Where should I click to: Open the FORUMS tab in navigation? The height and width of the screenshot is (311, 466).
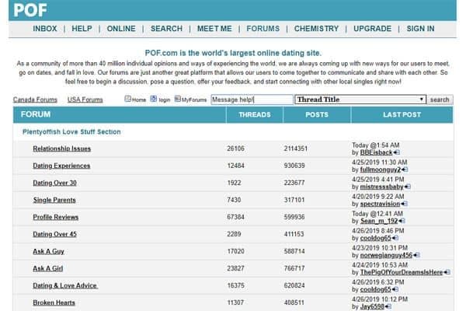coord(263,29)
